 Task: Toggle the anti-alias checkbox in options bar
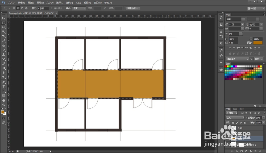pos(52,8)
